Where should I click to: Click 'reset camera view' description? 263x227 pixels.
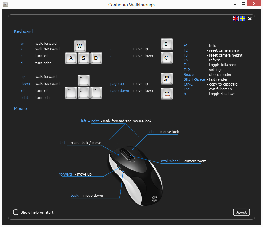pos(224,50)
